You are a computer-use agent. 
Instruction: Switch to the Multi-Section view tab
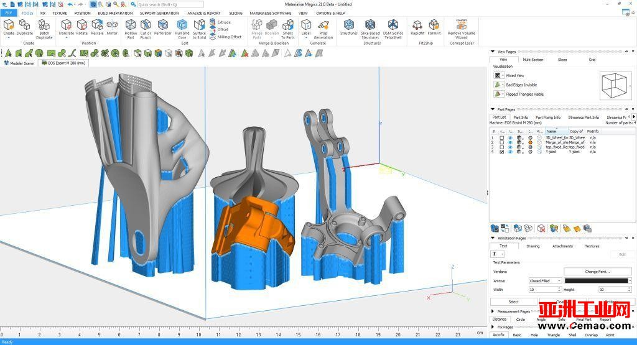click(532, 60)
